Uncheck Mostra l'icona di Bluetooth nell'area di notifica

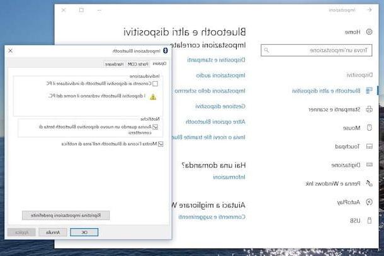click(161, 144)
